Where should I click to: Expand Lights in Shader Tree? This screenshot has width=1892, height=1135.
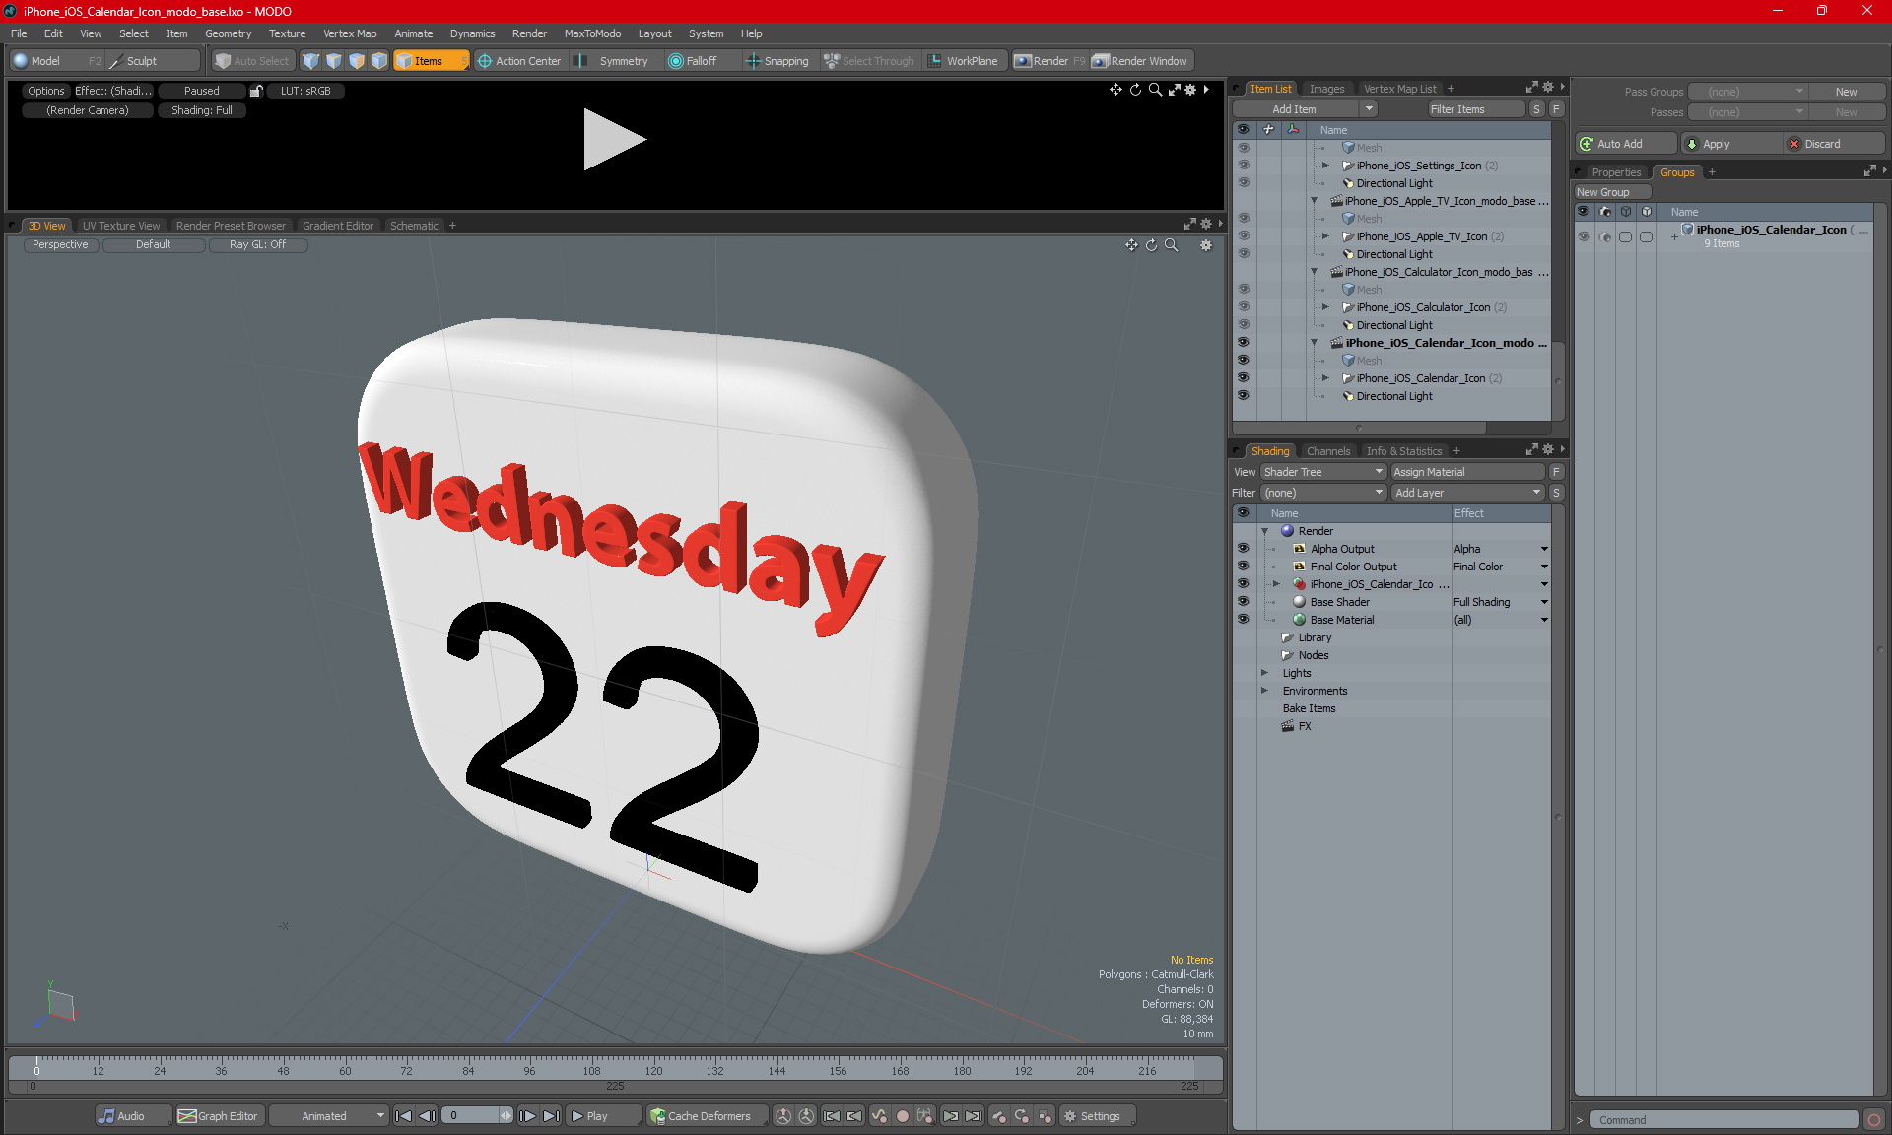pos(1264,673)
